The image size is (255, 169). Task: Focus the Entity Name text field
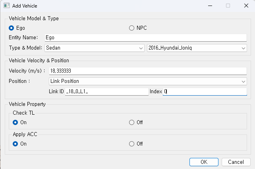click(146, 38)
